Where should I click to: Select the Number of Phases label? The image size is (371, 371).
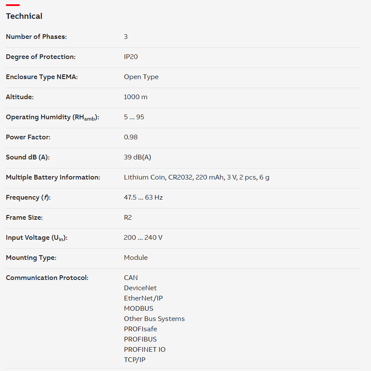point(36,36)
